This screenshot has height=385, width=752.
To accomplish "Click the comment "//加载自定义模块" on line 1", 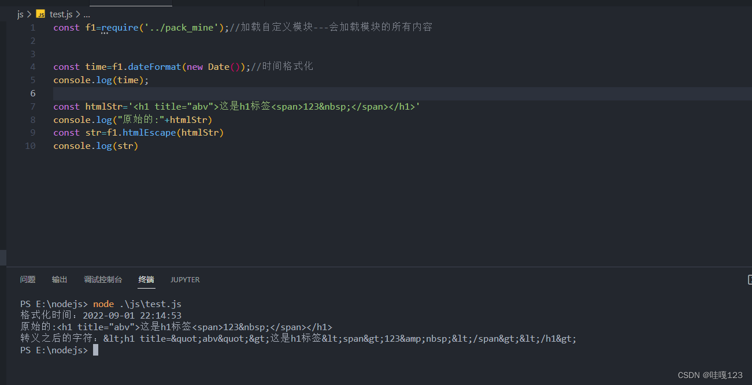I will pyautogui.click(x=272, y=27).
